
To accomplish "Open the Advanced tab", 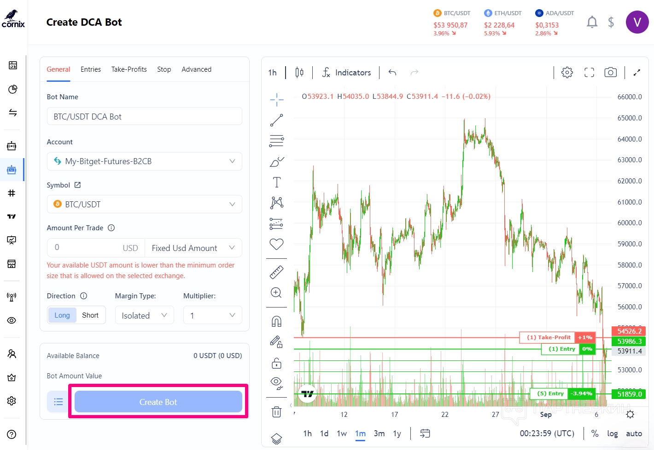I will [x=196, y=69].
